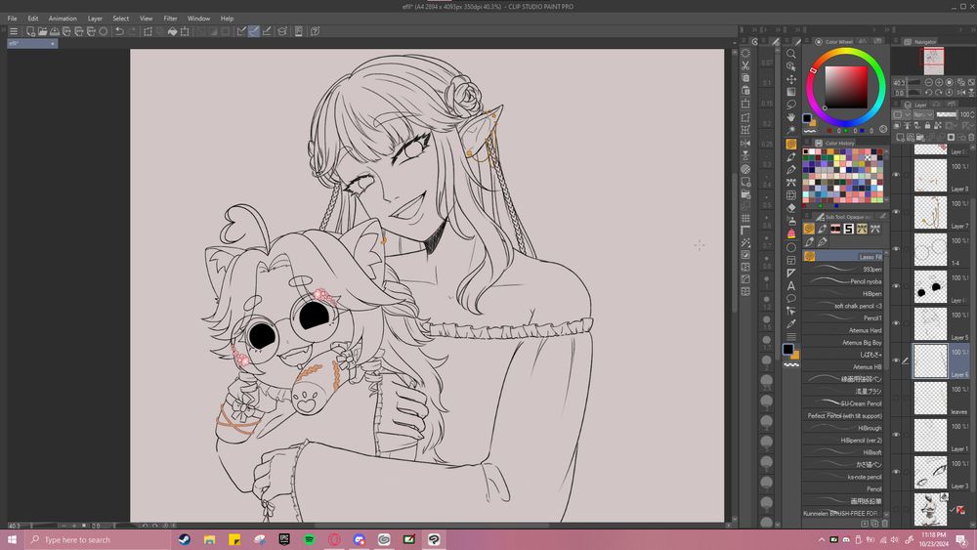The width and height of the screenshot is (977, 550).
Task: Select the Hand tool in tool palette
Action: pos(790,118)
